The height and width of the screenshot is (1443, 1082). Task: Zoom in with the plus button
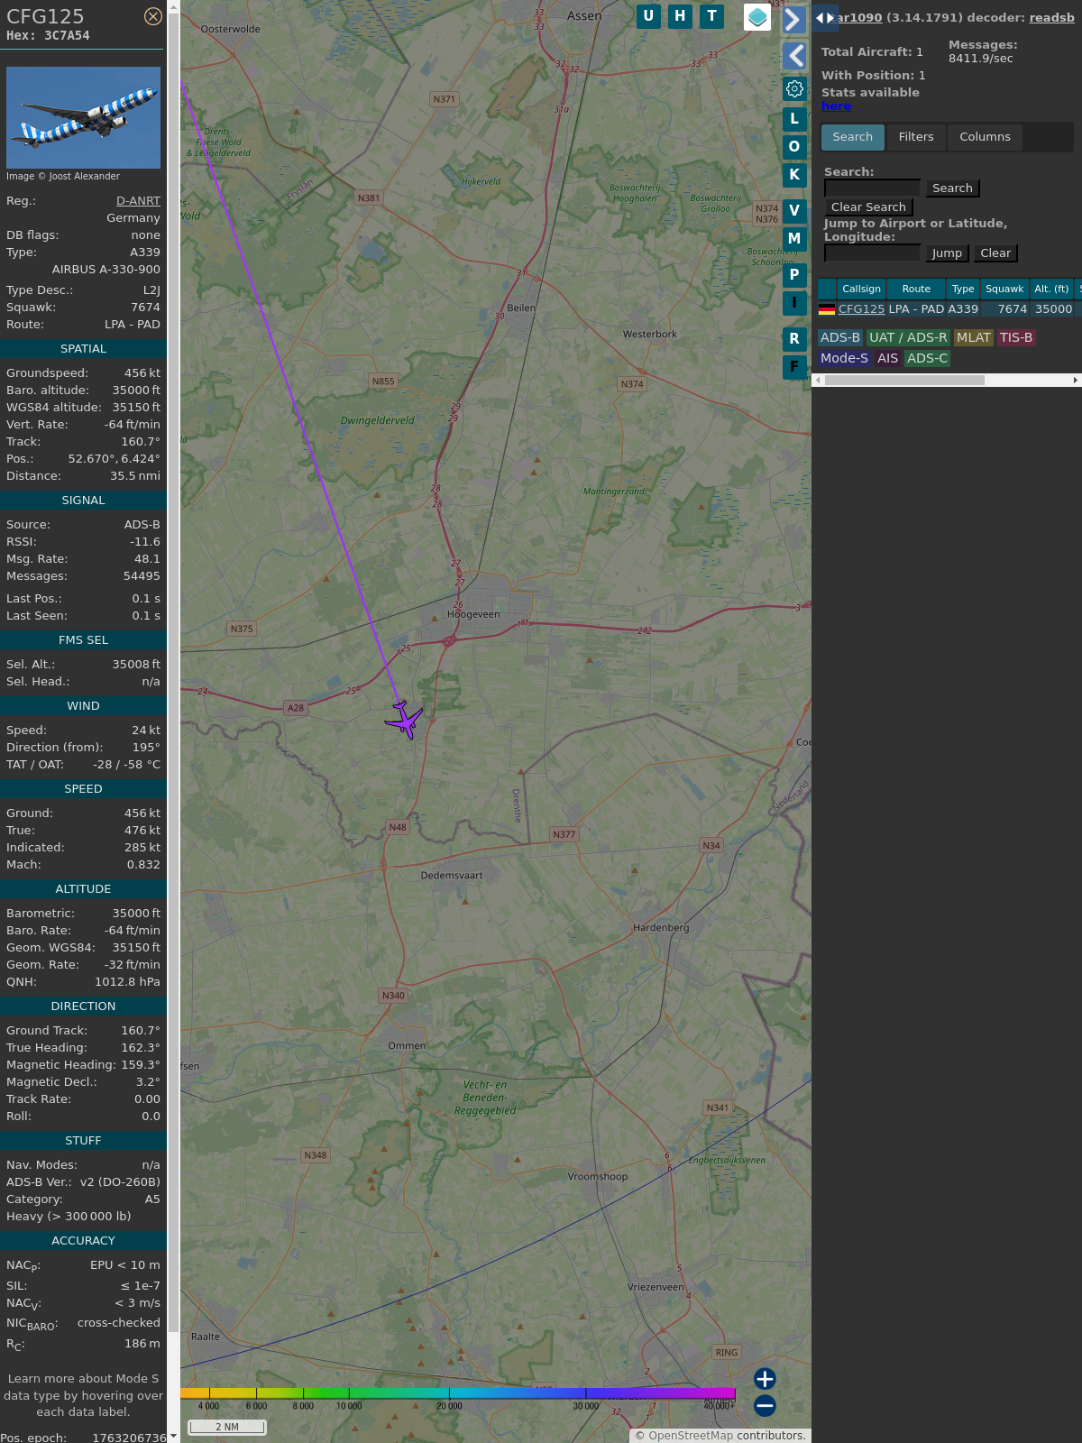(x=765, y=1378)
